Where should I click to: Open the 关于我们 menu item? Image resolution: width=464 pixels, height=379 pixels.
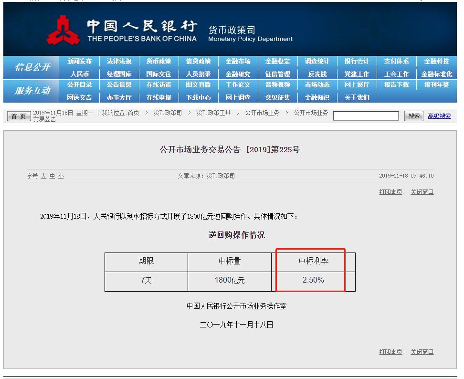coord(357,98)
